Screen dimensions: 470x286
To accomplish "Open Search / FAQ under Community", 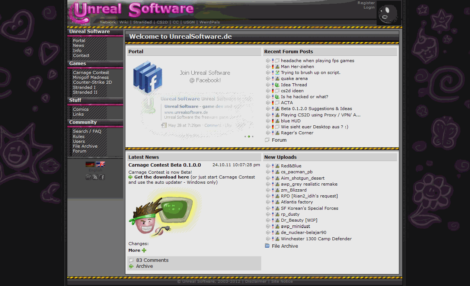I will [x=87, y=131].
